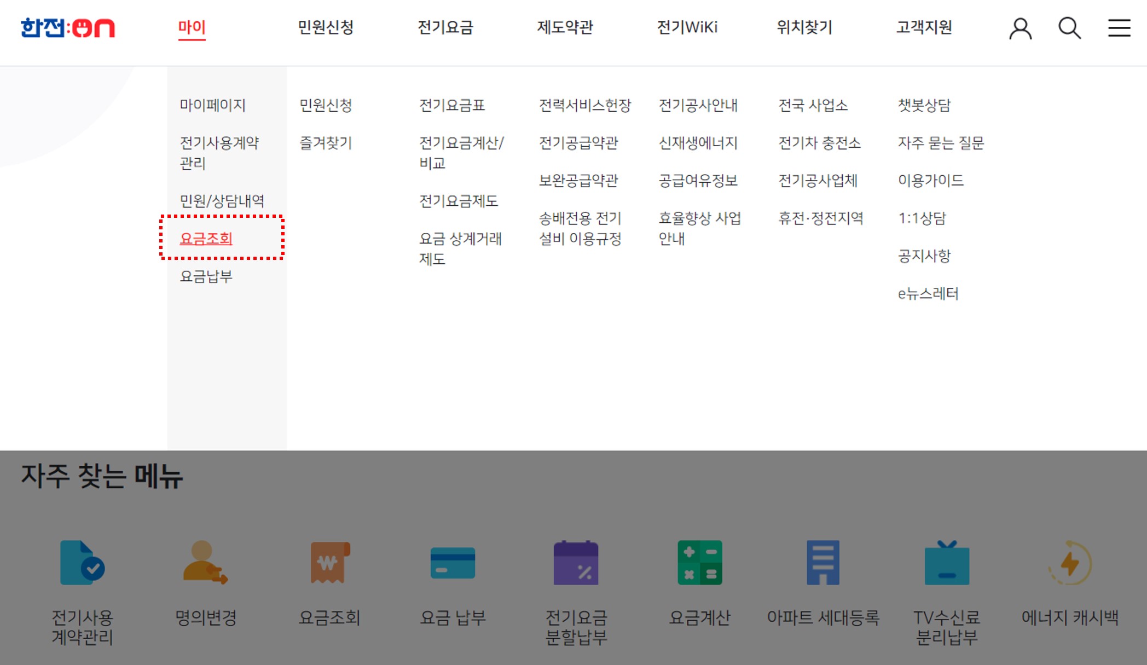
Task: Click the user profile icon
Action: [1020, 28]
